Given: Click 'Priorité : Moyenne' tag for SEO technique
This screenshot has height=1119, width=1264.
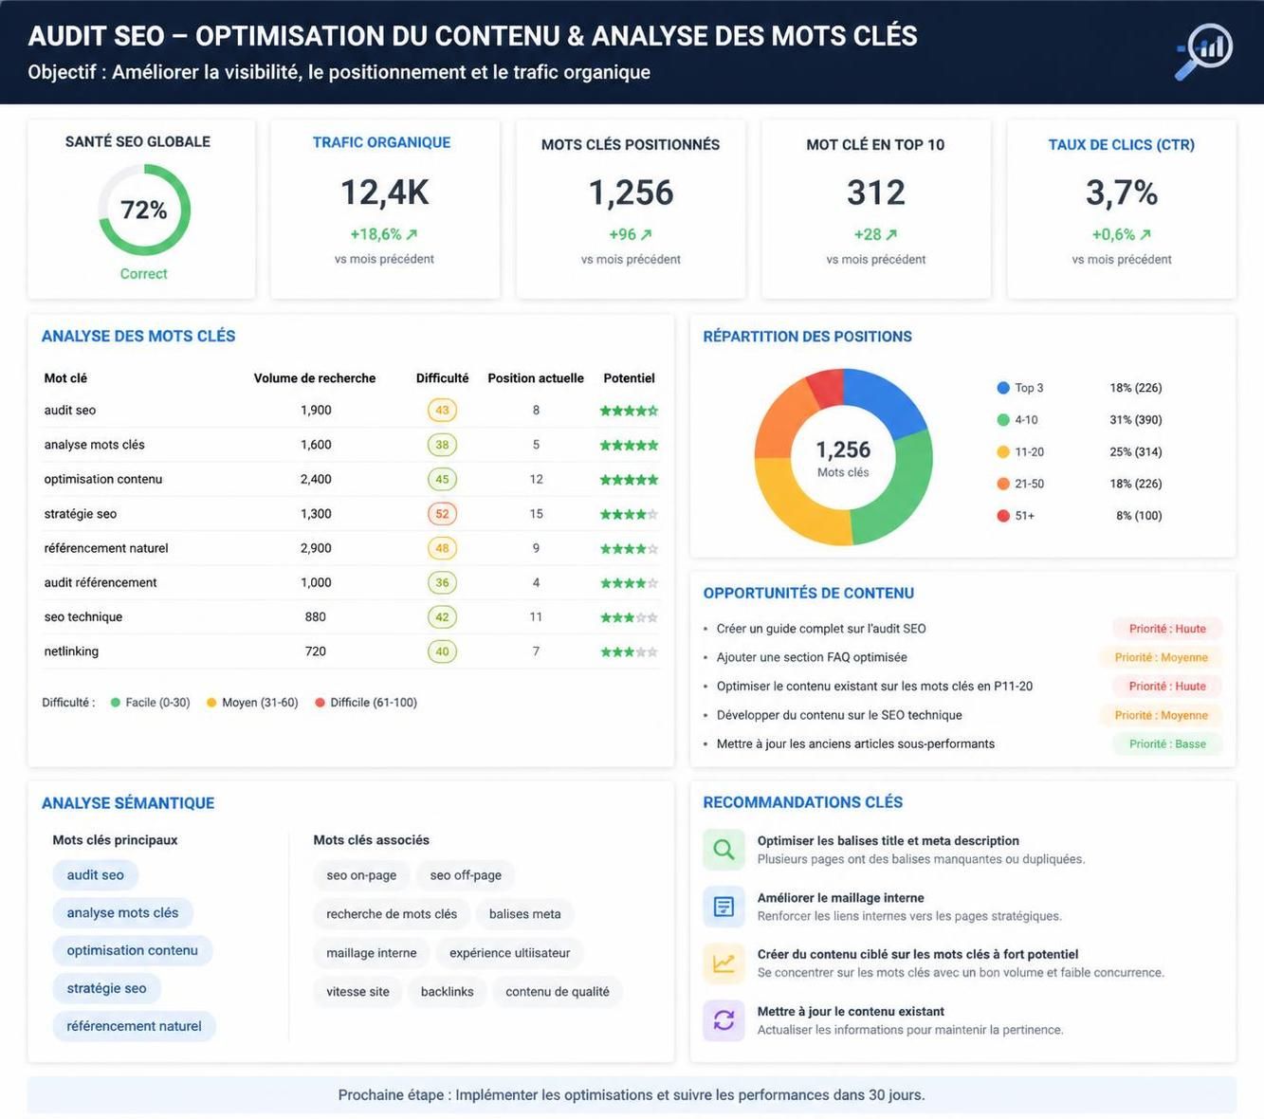Looking at the screenshot, I should coord(1162,715).
